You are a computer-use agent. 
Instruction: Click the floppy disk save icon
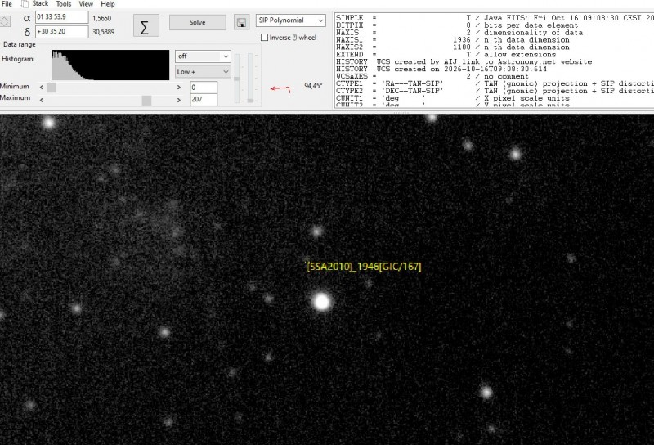pos(241,23)
